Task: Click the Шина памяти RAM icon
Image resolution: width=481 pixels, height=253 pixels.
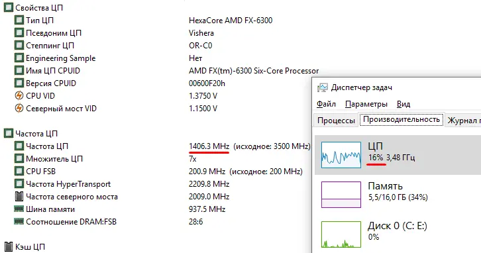Action: click(19, 209)
